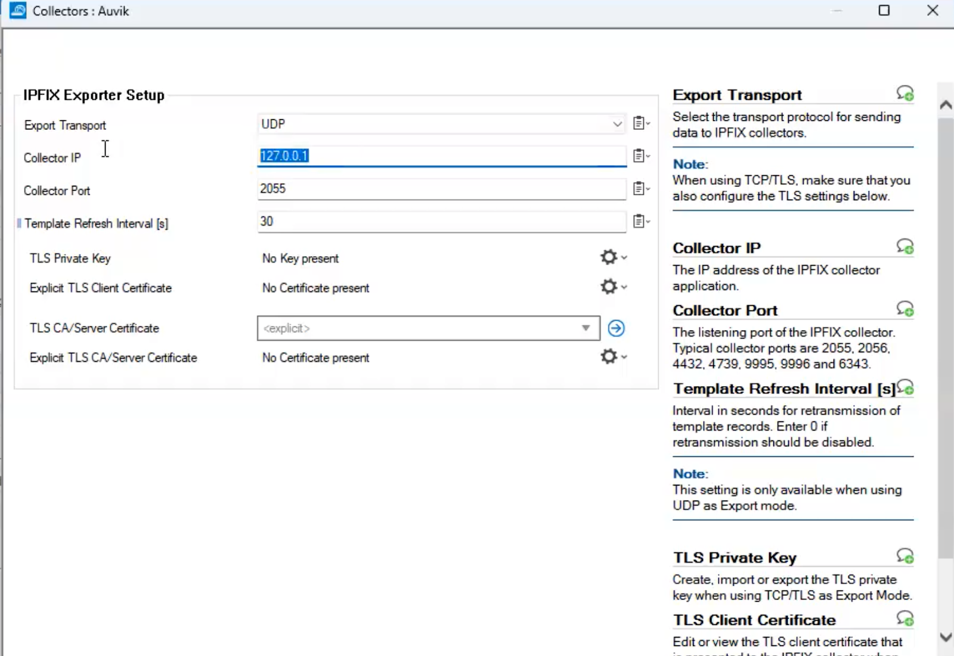Click the Explicit TLS CA/Server Certificate label
Image resolution: width=954 pixels, height=656 pixels.
click(113, 357)
